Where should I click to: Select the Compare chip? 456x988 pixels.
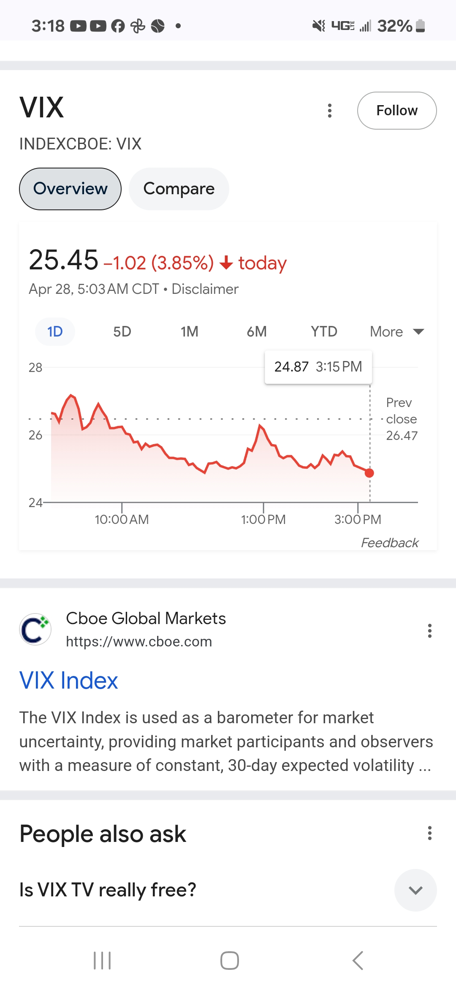(x=179, y=189)
